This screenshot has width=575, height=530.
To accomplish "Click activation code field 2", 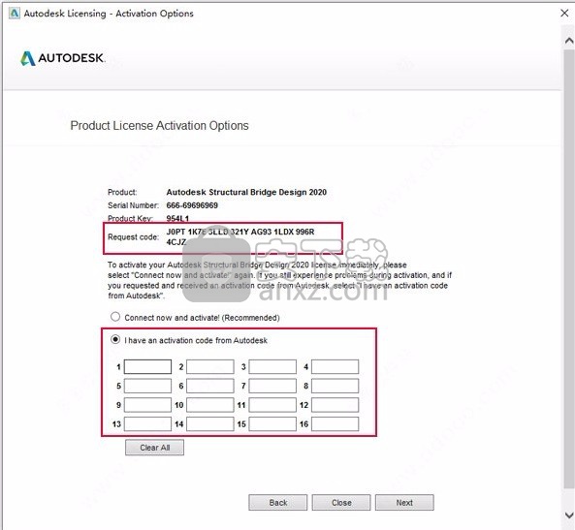I will (x=210, y=366).
